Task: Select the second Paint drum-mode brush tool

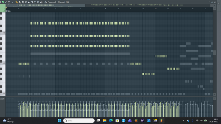Action: tap(23, 2)
